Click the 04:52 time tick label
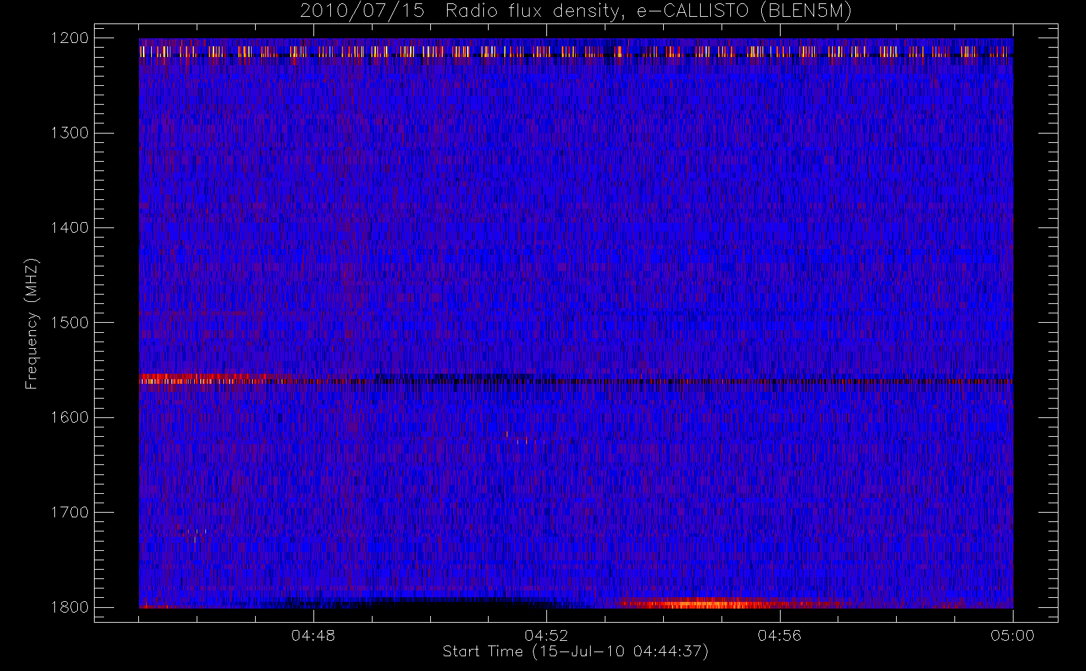The width and height of the screenshot is (1086, 671). 546,635
